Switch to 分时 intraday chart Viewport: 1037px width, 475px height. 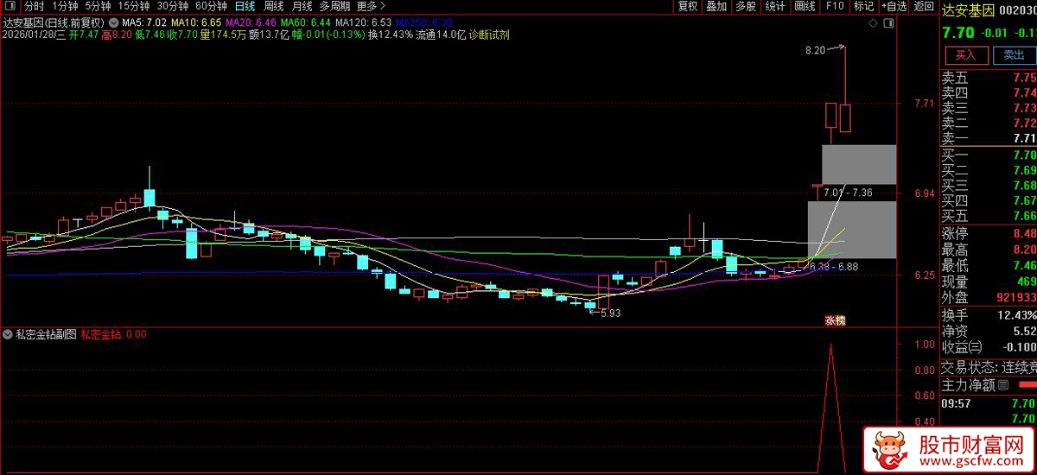click(x=34, y=6)
